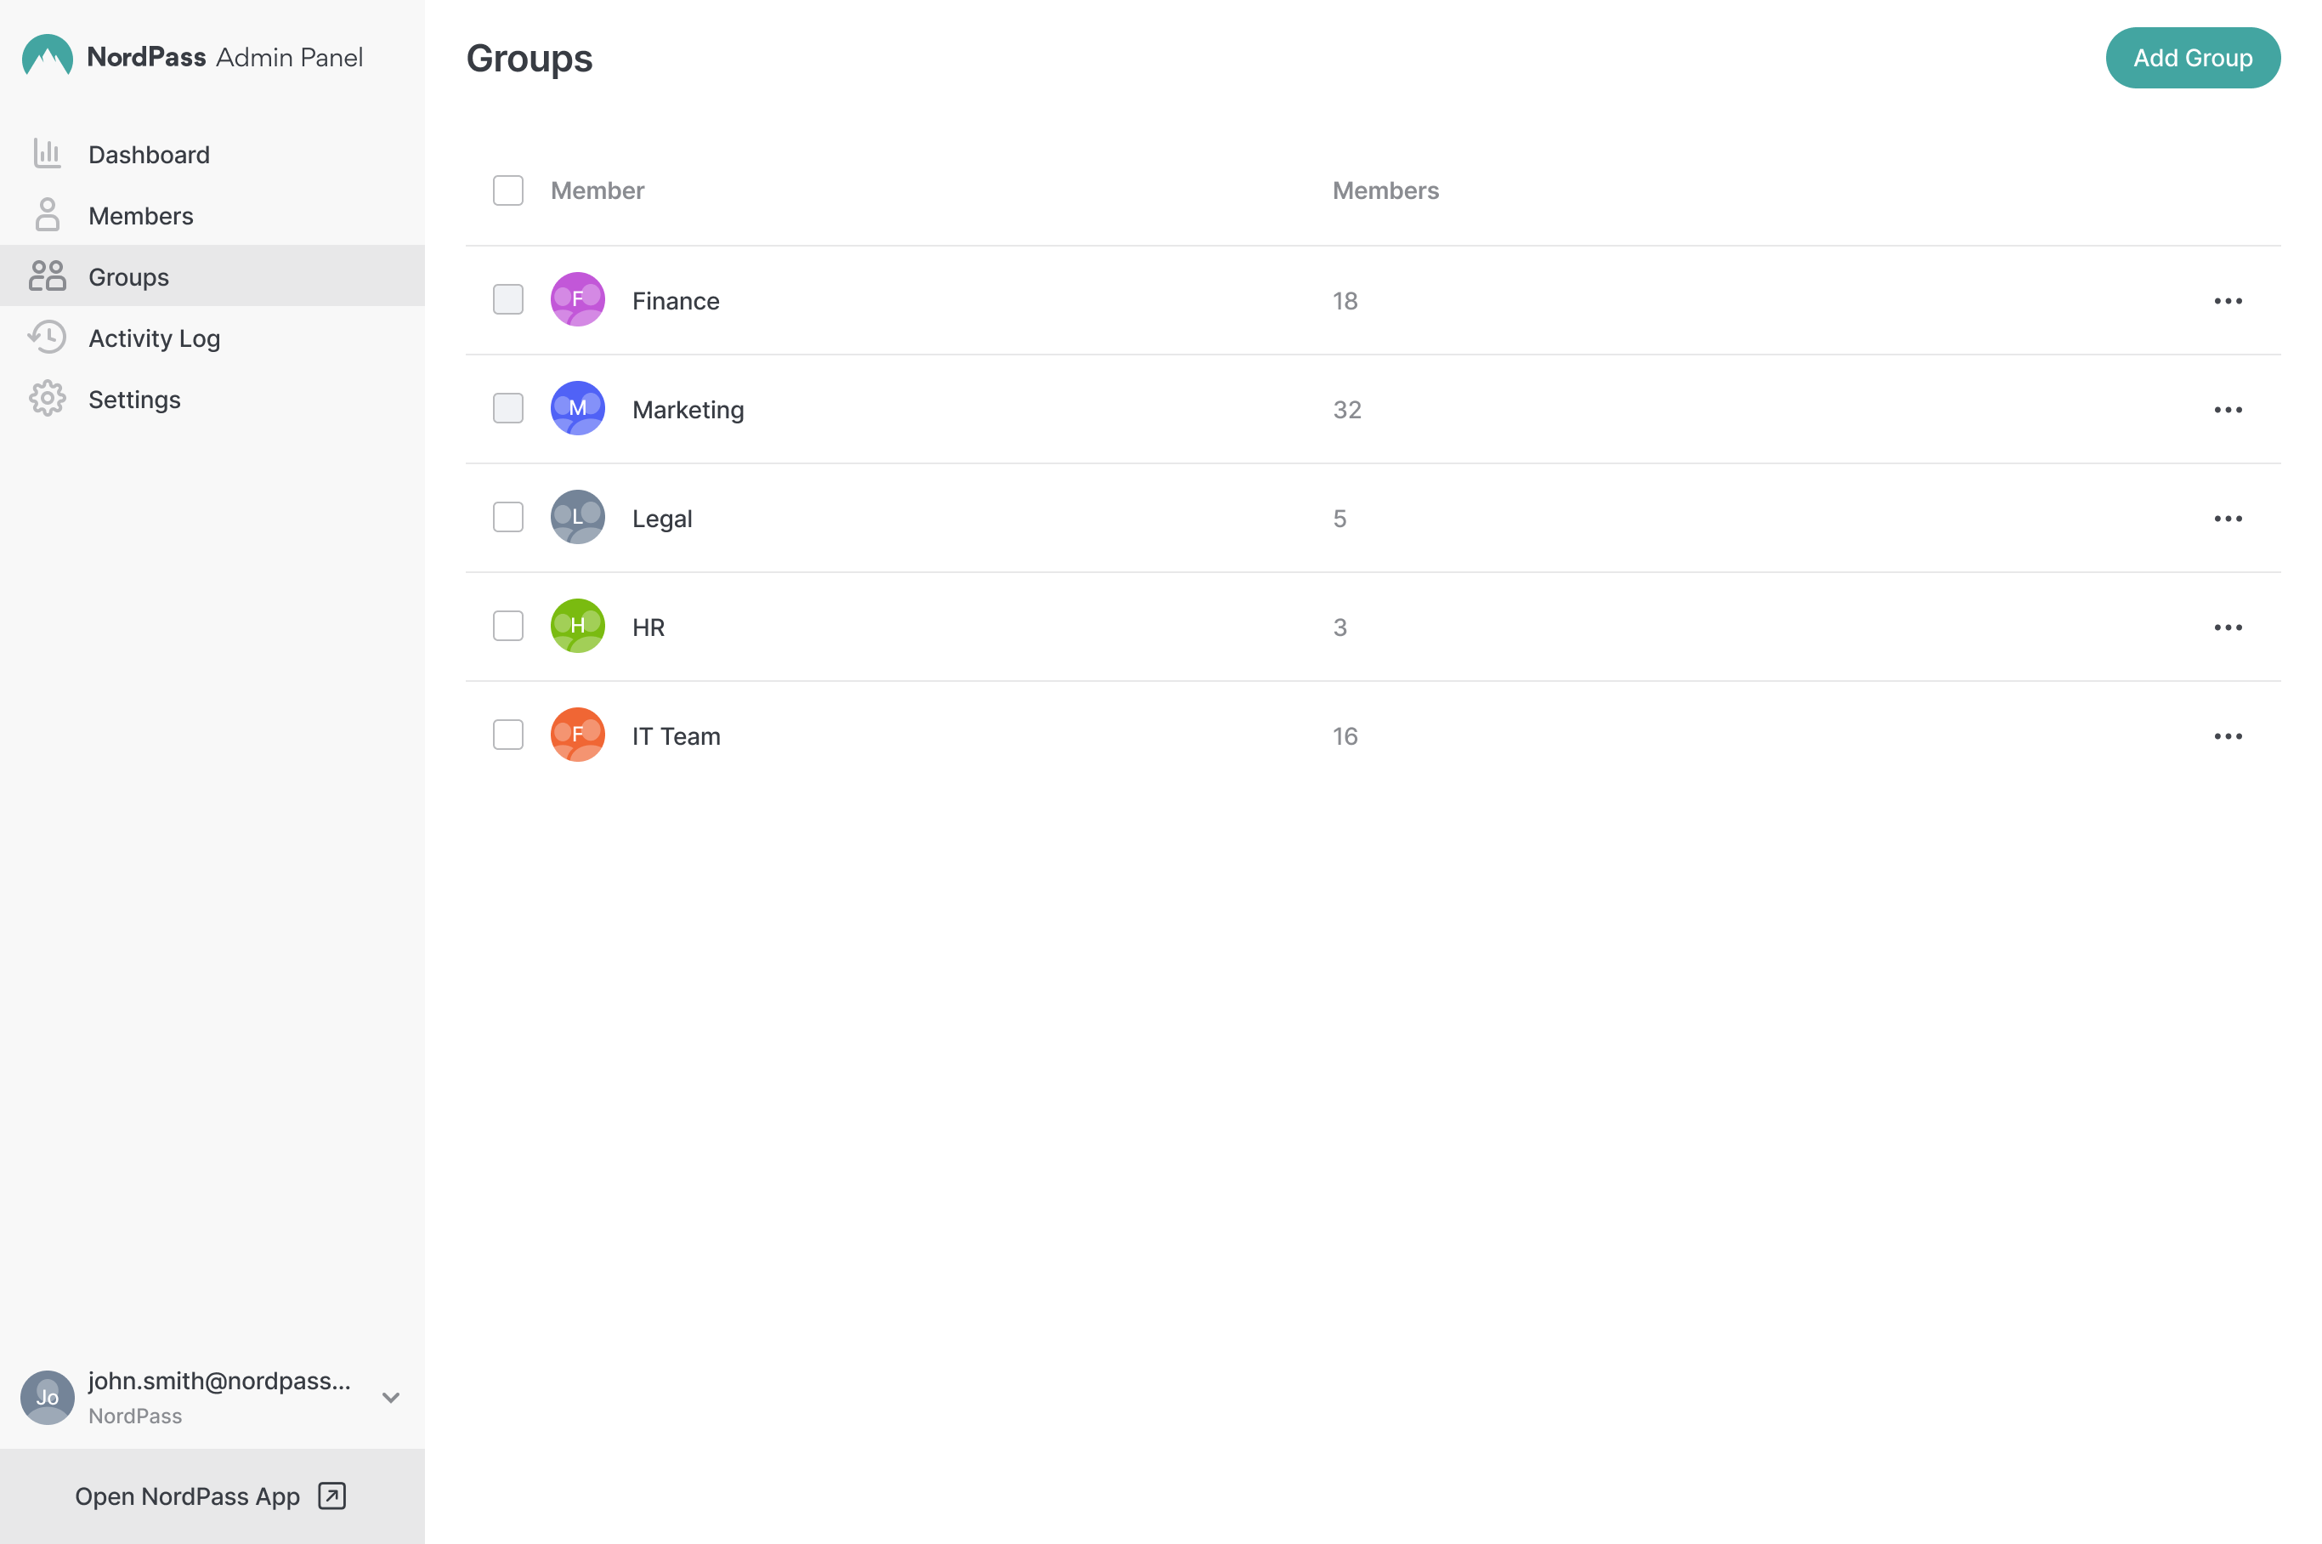This screenshot has width=2322, height=1544.
Task: Go to the Activity Log page
Action: (x=155, y=338)
